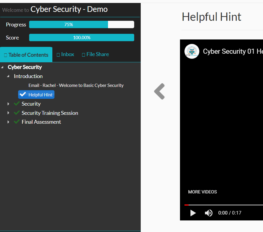Click the Helpful Hint page heading
This screenshot has width=263, height=232.
[x=212, y=17]
